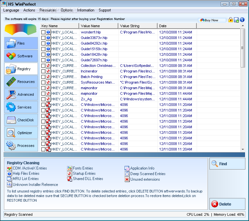
Task: Click the "C:\Users\Softpedia\..." value string
Action: [x=137, y=66]
